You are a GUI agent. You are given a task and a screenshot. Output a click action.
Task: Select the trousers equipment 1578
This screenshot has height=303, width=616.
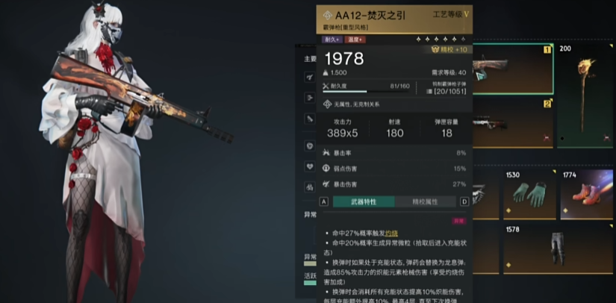tap(558, 249)
